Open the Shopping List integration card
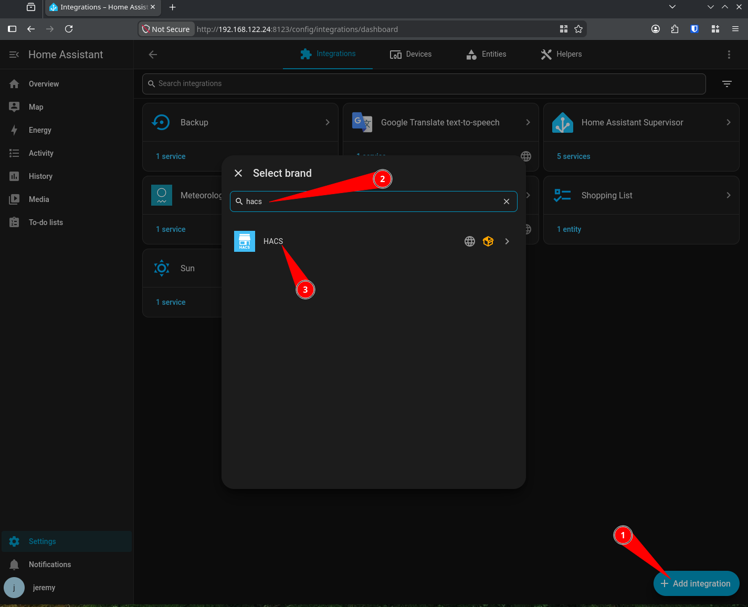Viewport: 748px width, 607px height. coord(641,195)
